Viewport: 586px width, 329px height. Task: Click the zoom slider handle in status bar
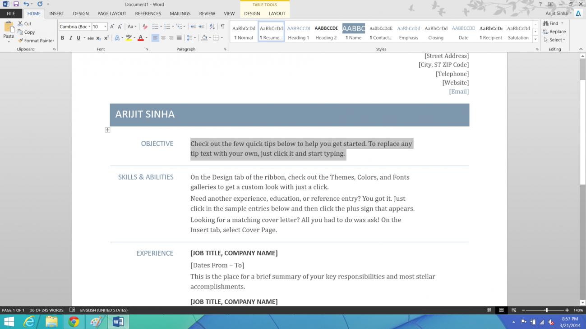point(546,310)
